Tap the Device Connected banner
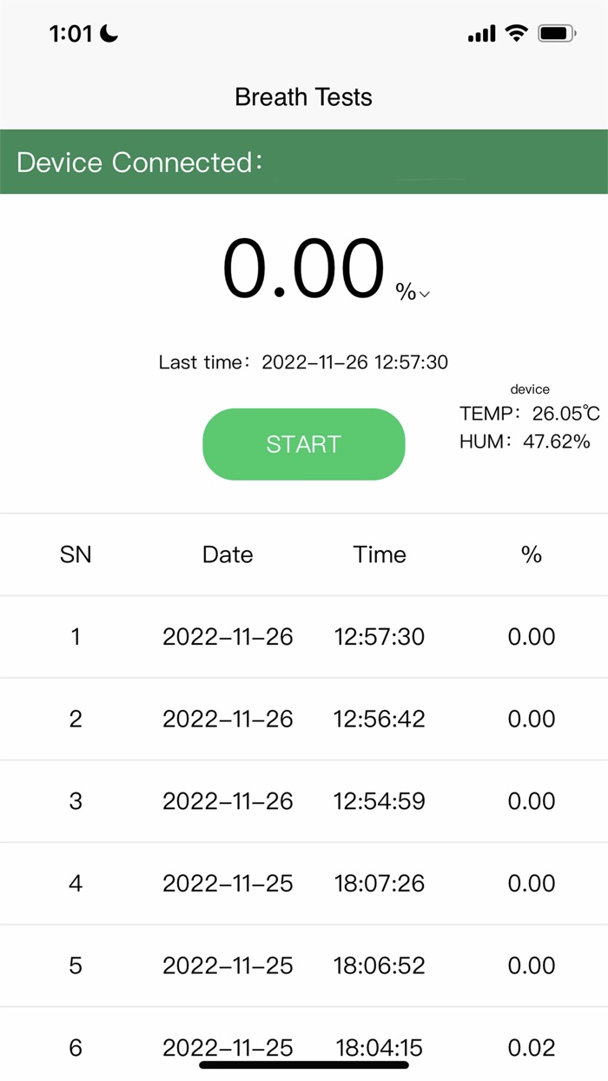Viewport: 608px width, 1081px height. [x=304, y=162]
